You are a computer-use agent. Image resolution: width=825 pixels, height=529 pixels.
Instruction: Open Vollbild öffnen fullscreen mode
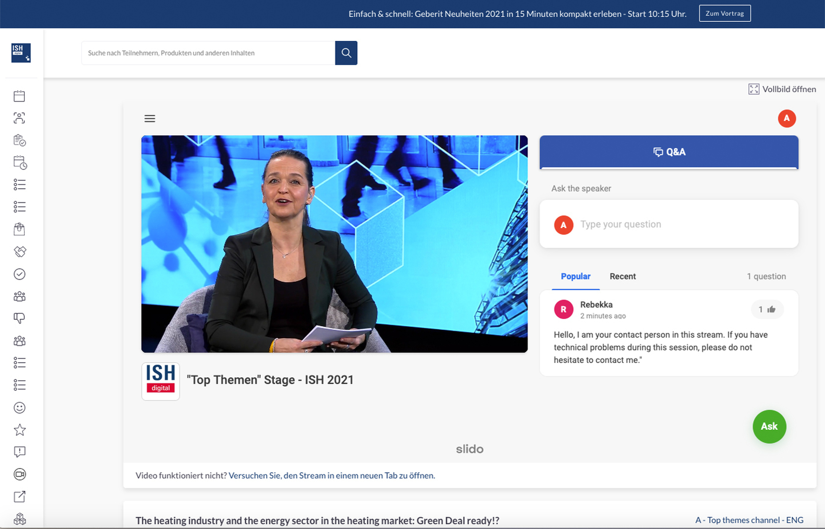tap(782, 89)
